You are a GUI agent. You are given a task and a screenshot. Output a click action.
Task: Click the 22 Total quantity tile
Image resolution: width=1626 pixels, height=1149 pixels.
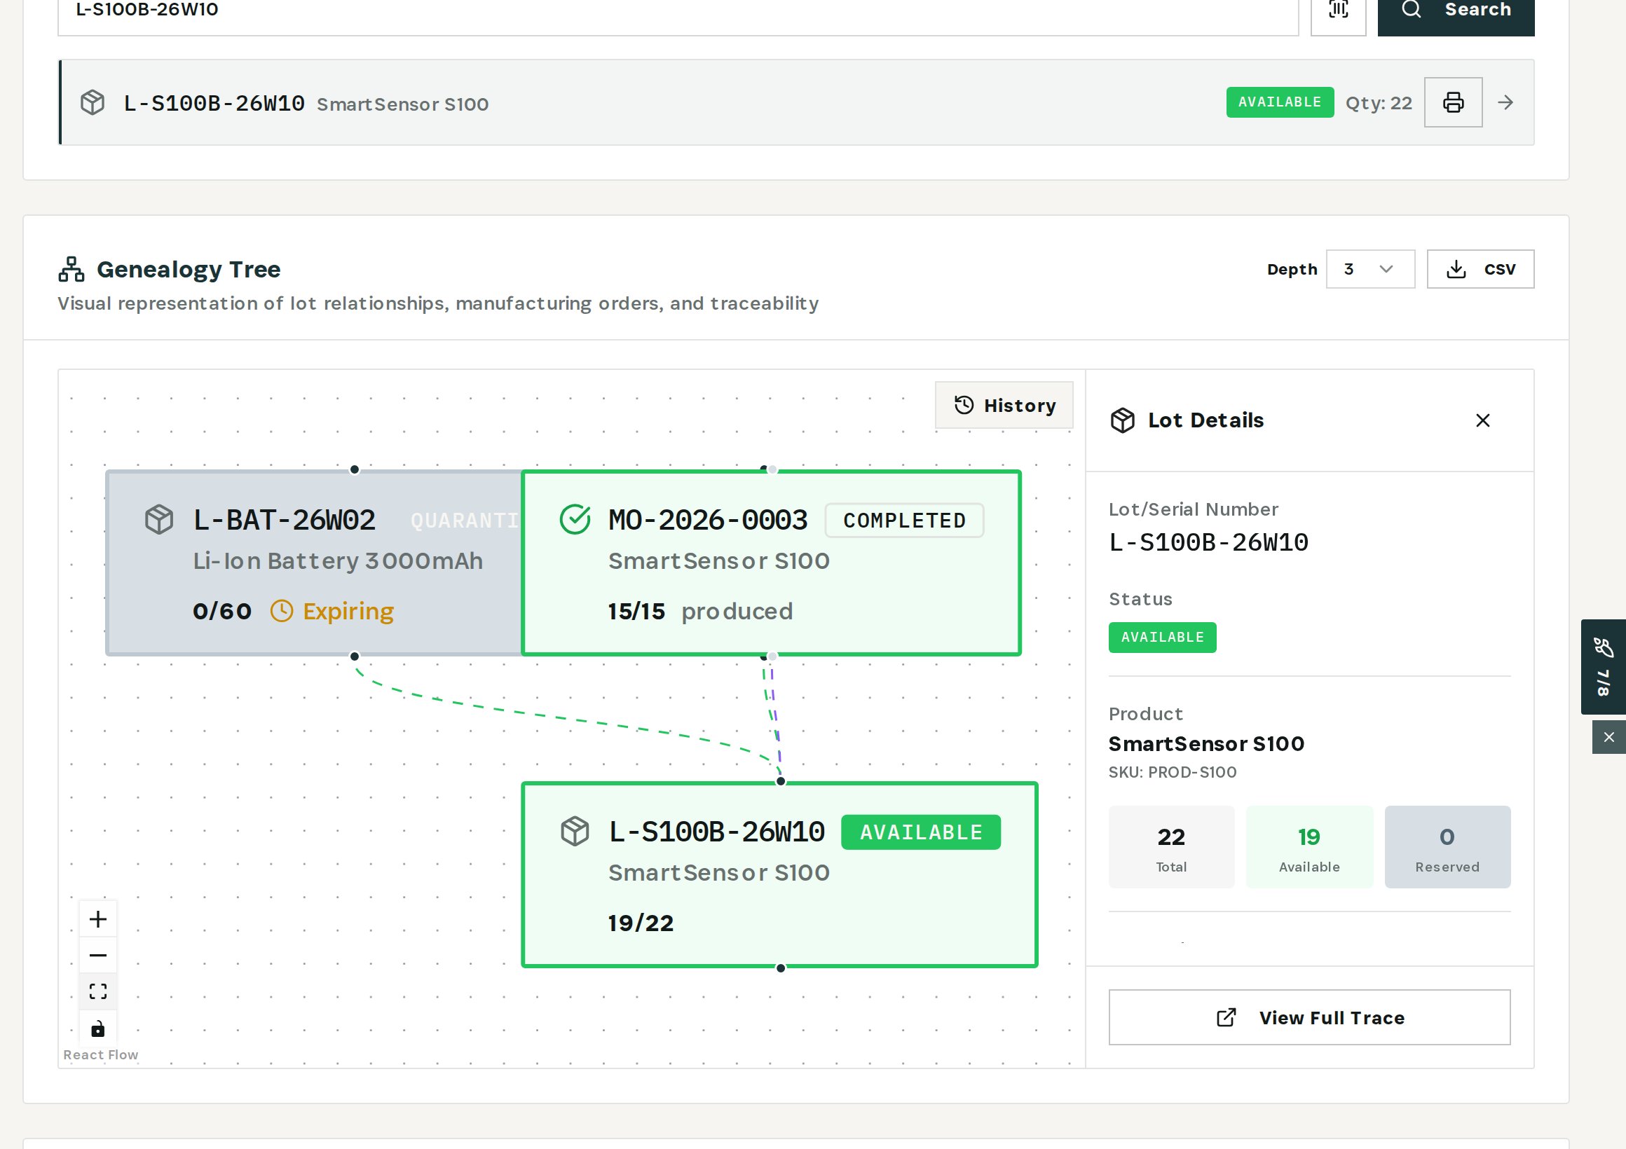point(1170,847)
